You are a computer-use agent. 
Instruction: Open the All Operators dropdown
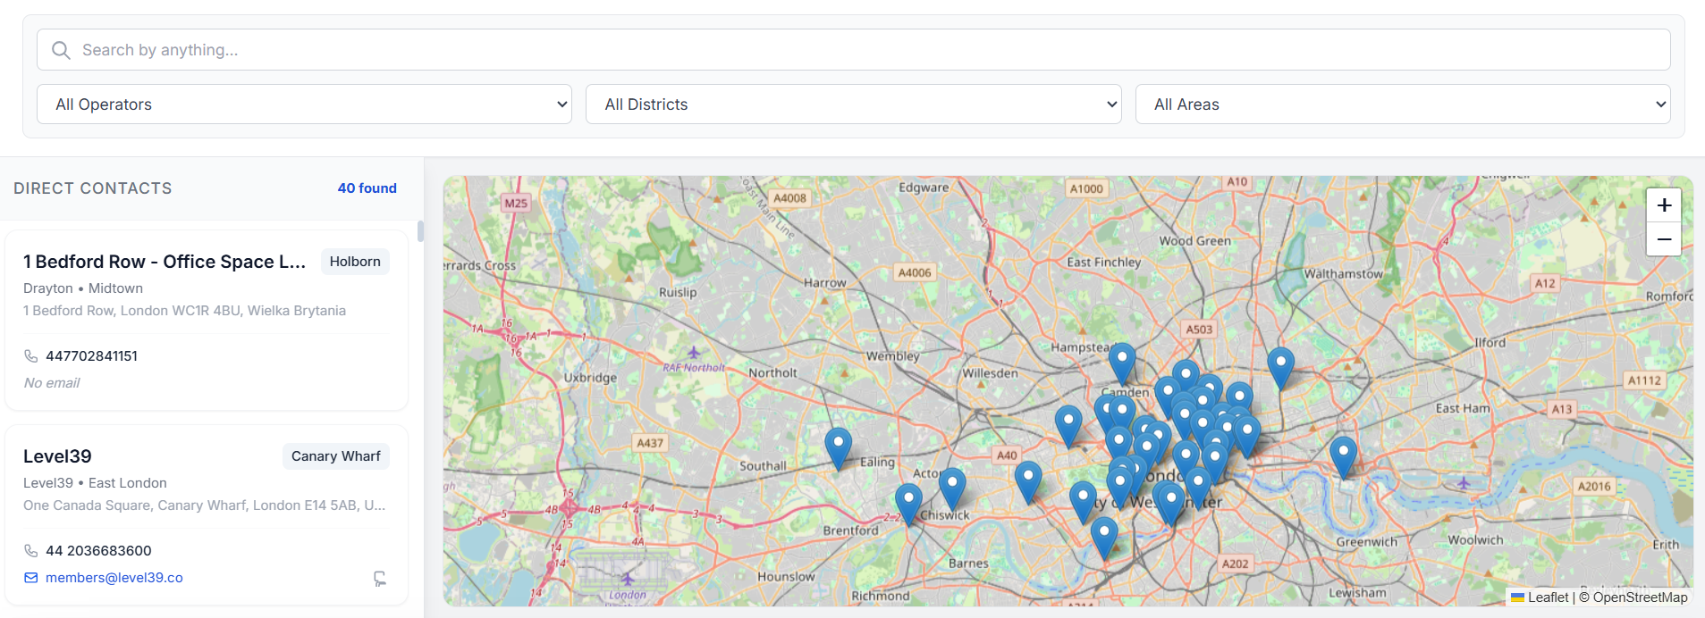pos(304,104)
